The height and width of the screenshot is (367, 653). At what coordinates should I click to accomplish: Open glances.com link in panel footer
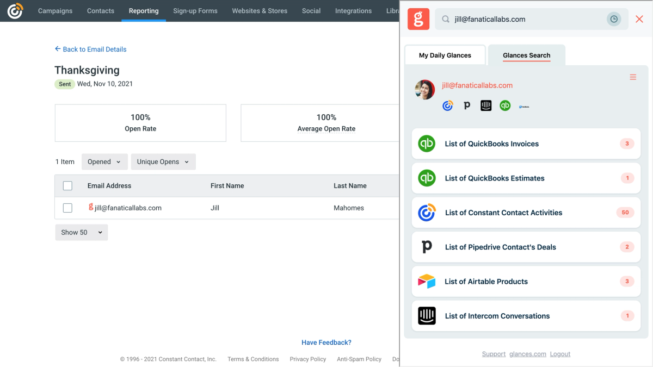pyautogui.click(x=528, y=354)
